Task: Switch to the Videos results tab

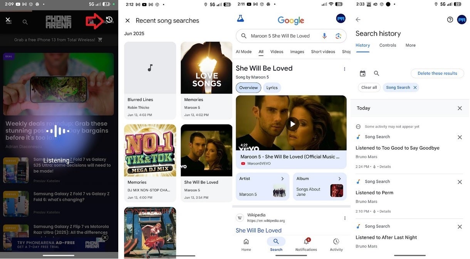Action: pyautogui.click(x=277, y=52)
